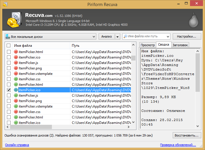Click green status dot of itemPicker.css
Screen dimensions: 205x150
pyautogui.click(x=16, y=79)
